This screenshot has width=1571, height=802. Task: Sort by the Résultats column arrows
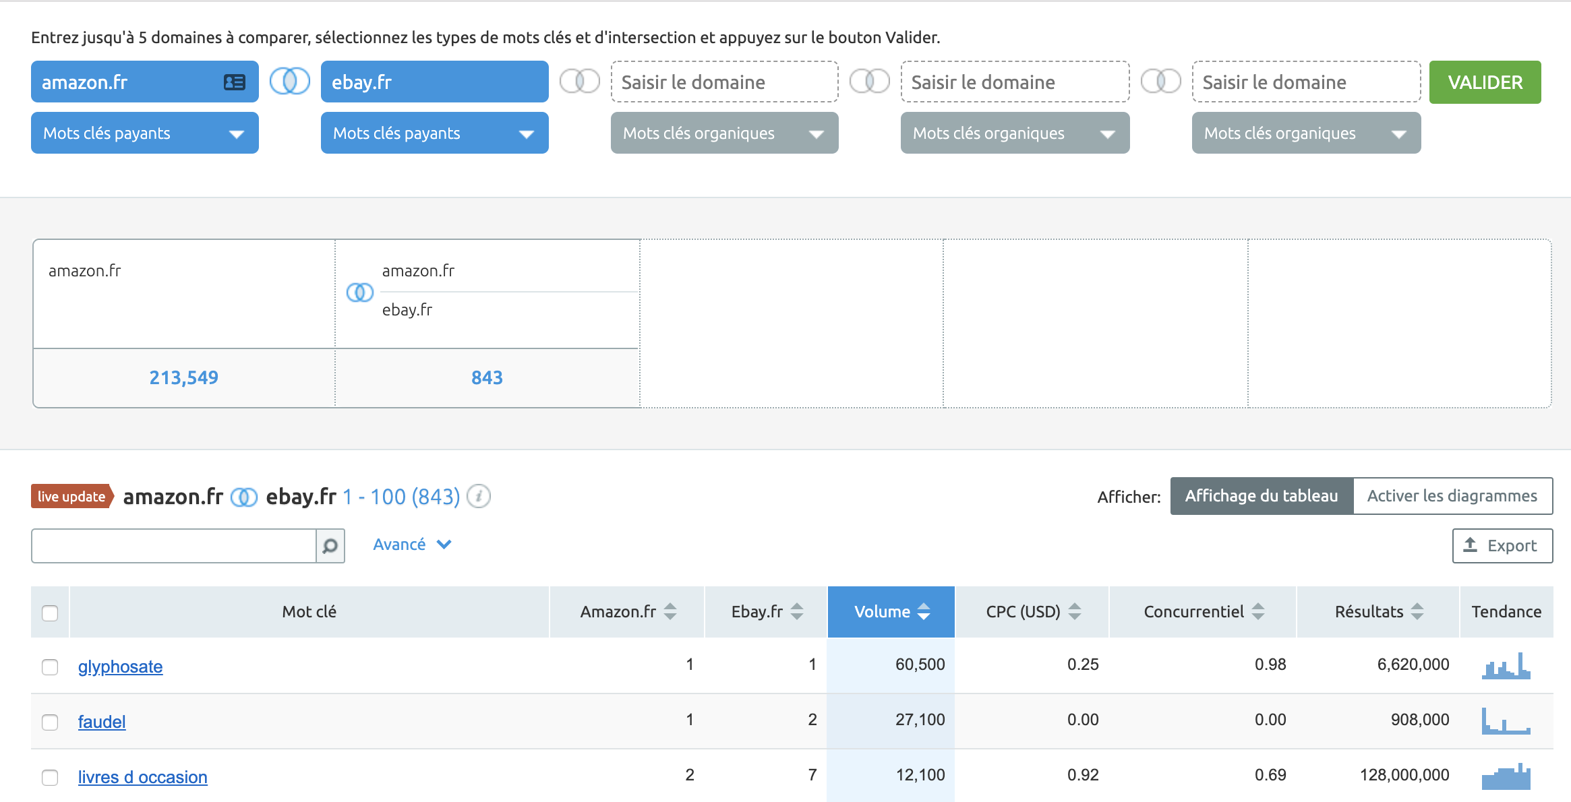click(x=1417, y=611)
